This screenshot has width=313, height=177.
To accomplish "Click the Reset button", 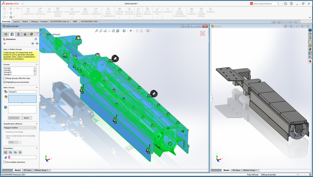I will (26, 118).
